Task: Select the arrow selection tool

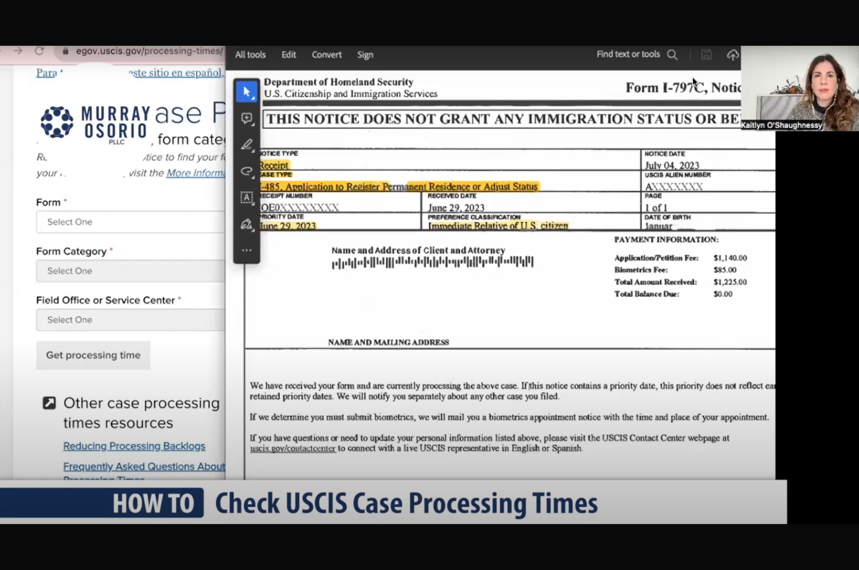Action: point(247,92)
